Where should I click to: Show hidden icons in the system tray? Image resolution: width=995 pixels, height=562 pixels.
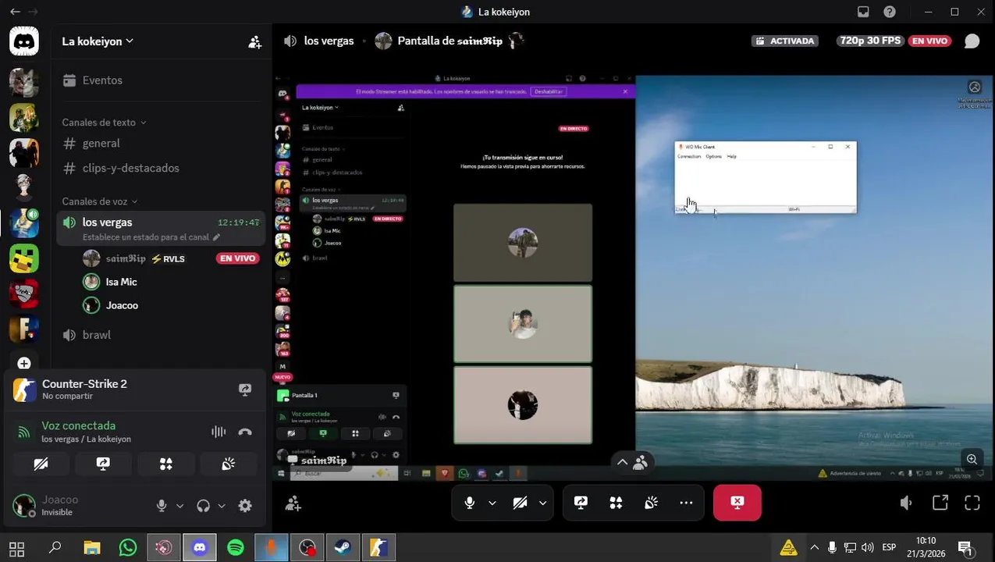[814, 547]
